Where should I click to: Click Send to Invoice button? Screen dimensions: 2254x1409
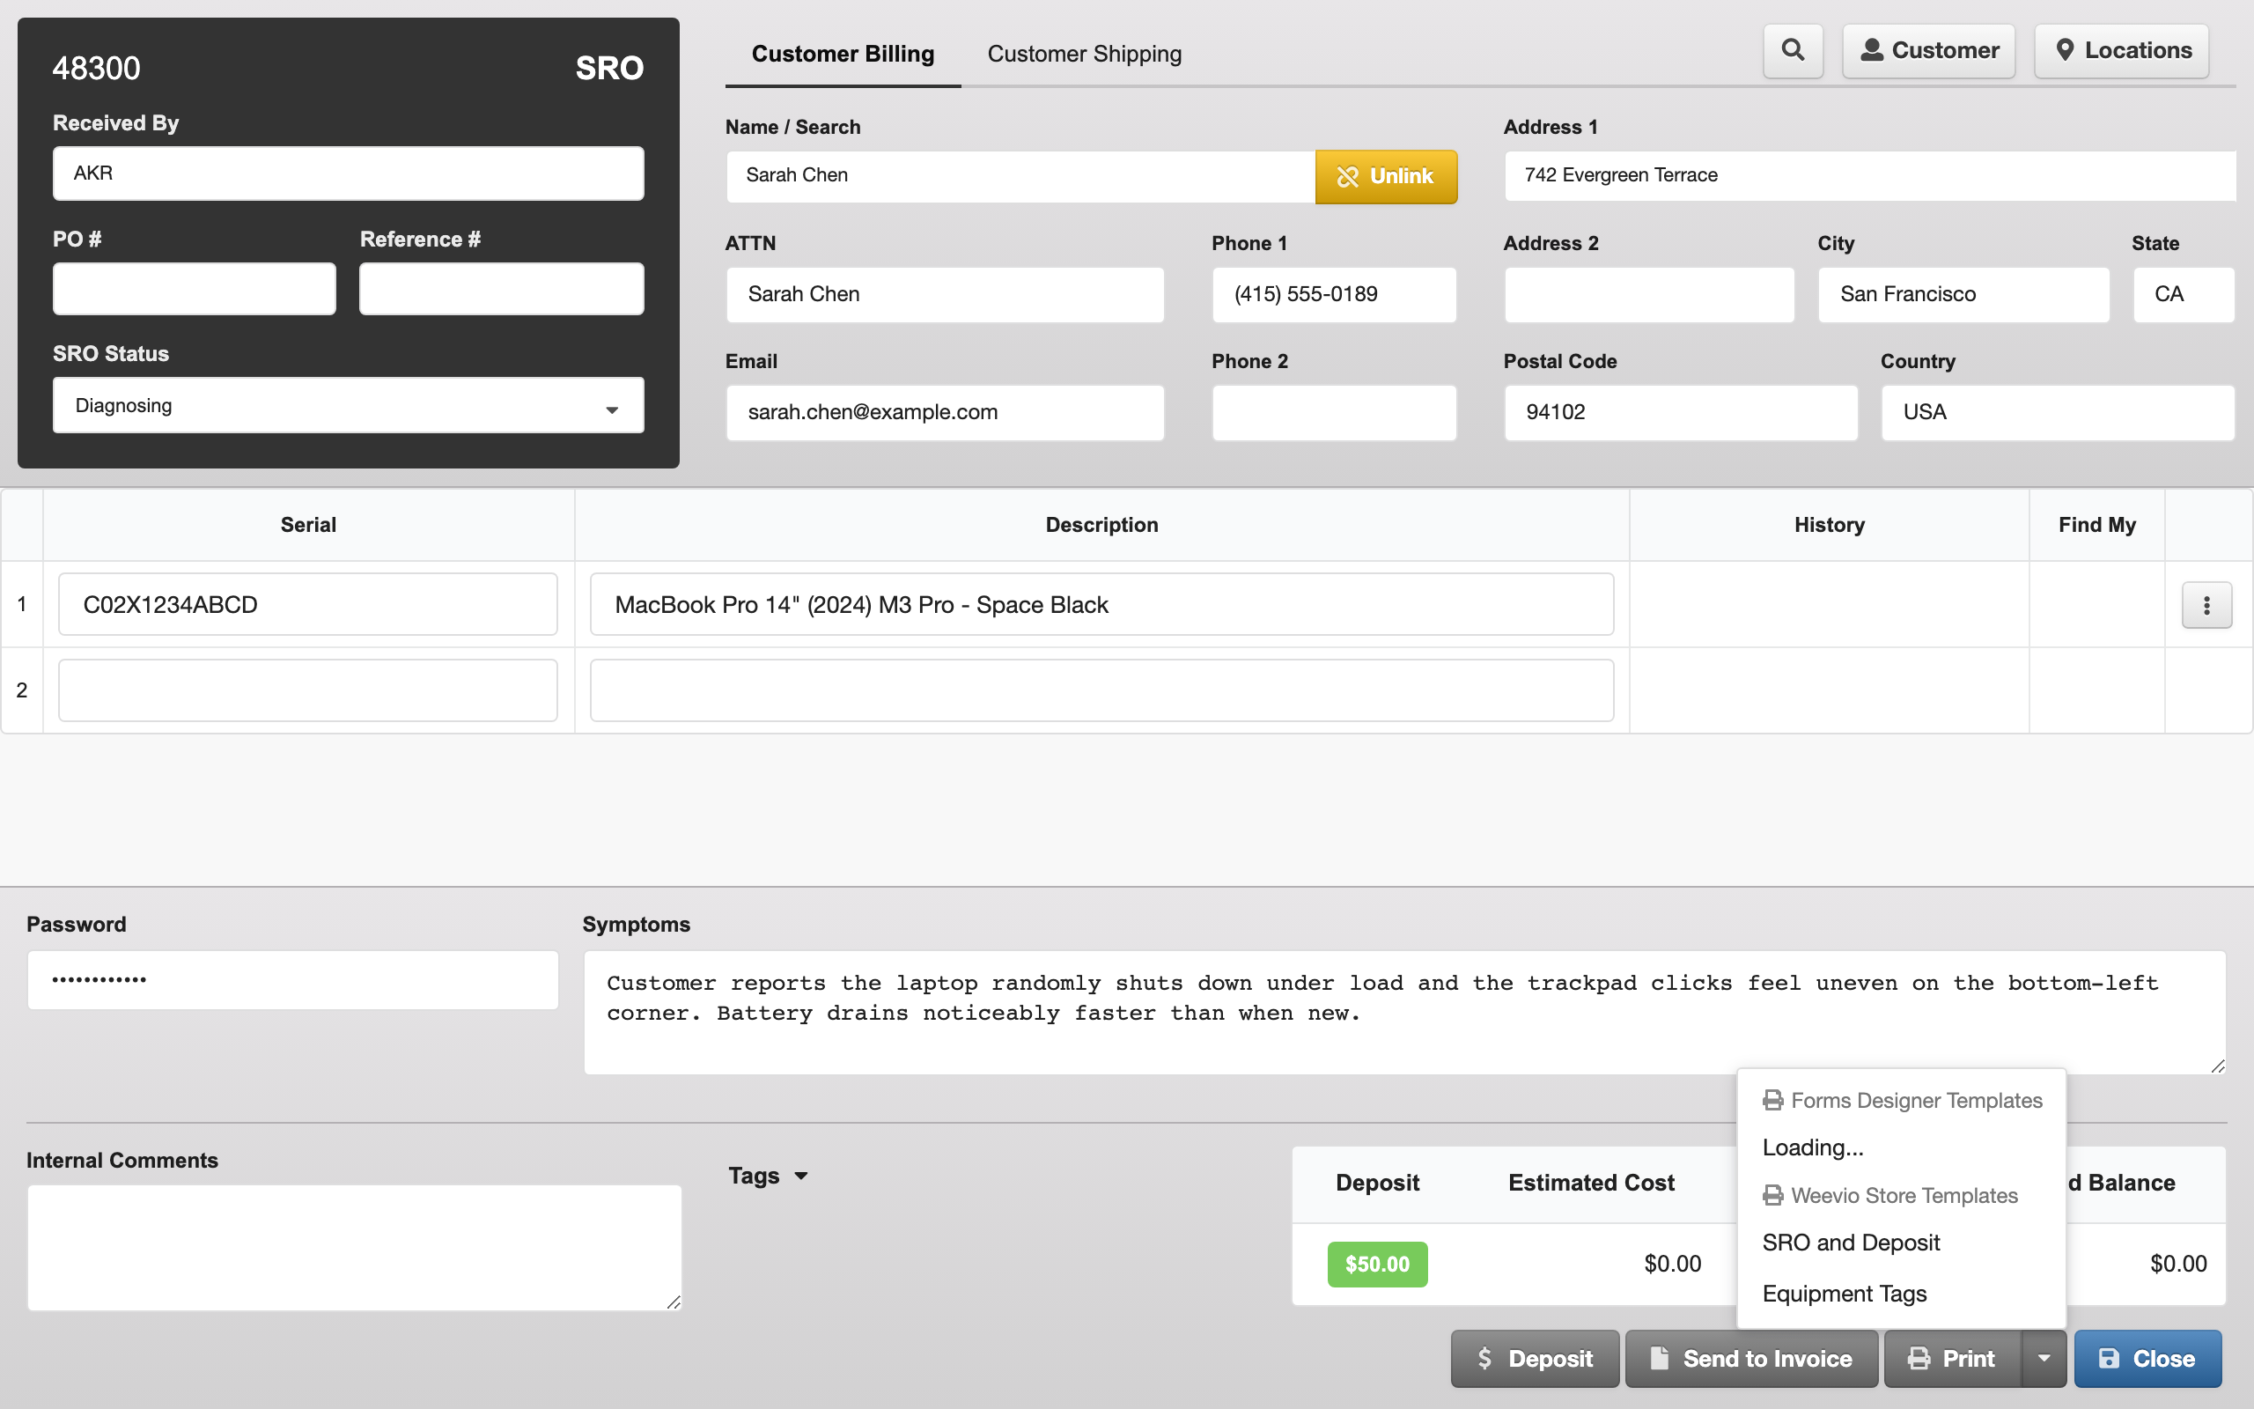[x=1751, y=1359]
